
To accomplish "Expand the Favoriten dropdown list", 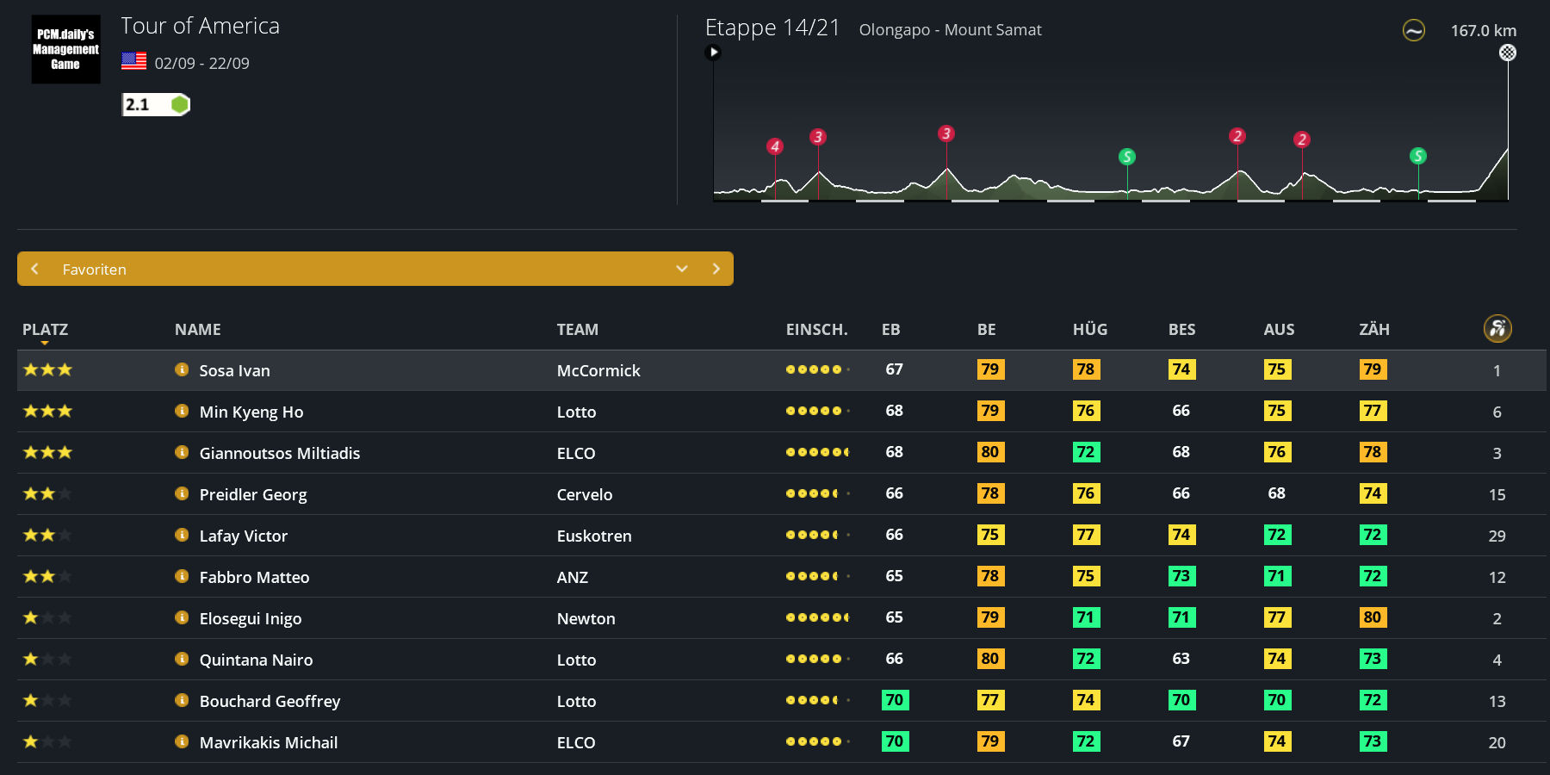I will (681, 269).
